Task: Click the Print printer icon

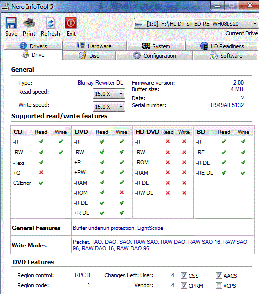Action: (x=29, y=23)
